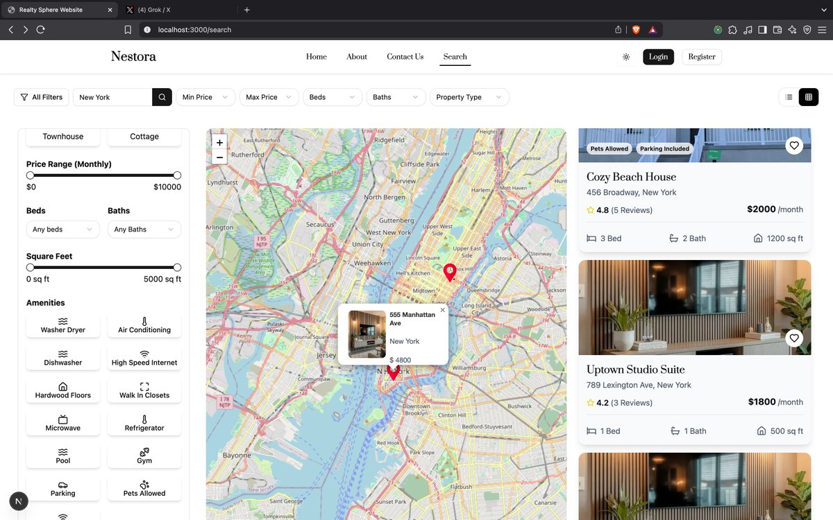Toggle the Walk In Closets amenity
The width and height of the screenshot is (833, 520).
click(144, 391)
